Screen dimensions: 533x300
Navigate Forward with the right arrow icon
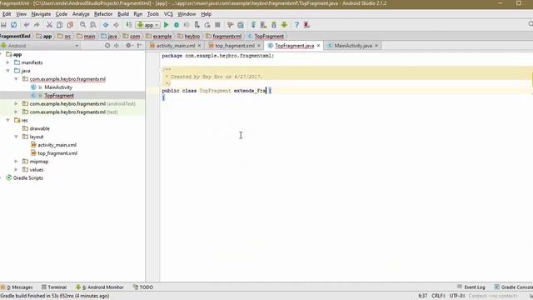tap(116, 25)
